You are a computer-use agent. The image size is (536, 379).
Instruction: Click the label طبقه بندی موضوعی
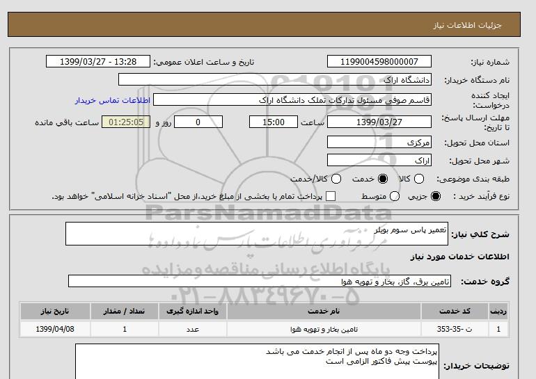click(x=473, y=179)
